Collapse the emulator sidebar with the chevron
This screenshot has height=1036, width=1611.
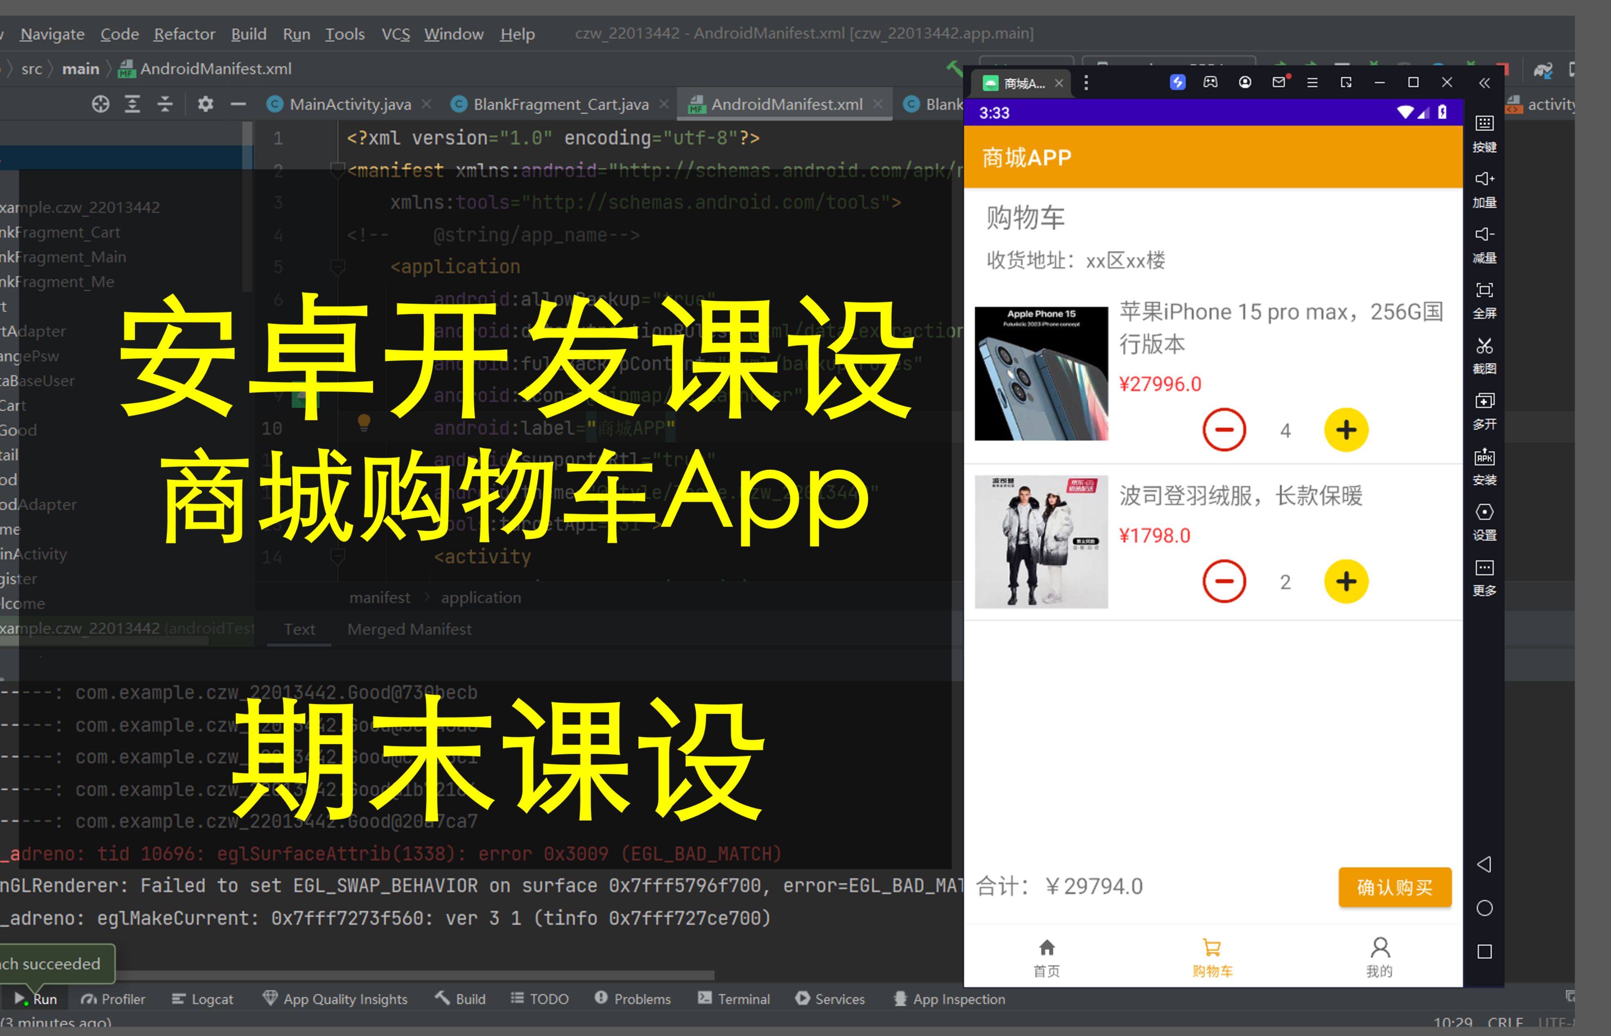[x=1485, y=83]
